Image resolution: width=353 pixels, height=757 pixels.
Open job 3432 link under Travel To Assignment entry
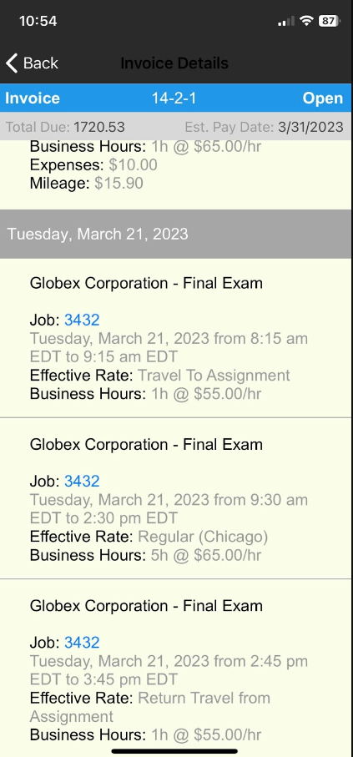[x=82, y=320]
